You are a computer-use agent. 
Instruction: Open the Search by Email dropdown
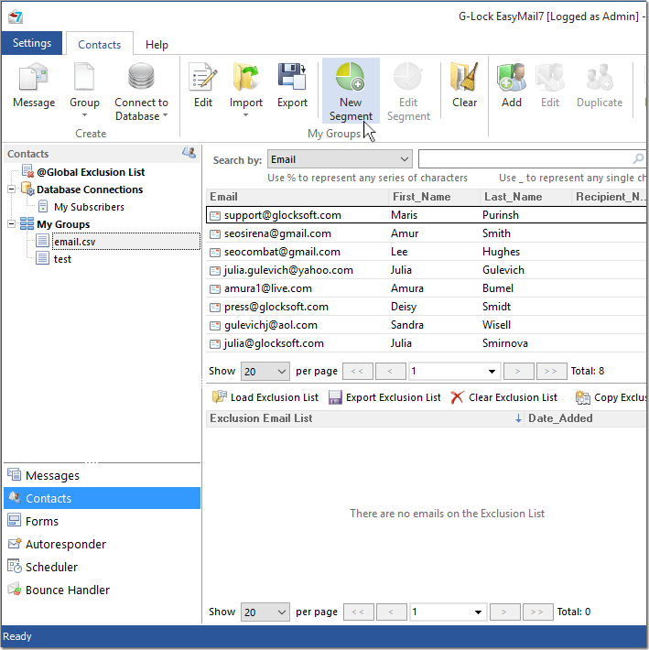[x=340, y=159]
